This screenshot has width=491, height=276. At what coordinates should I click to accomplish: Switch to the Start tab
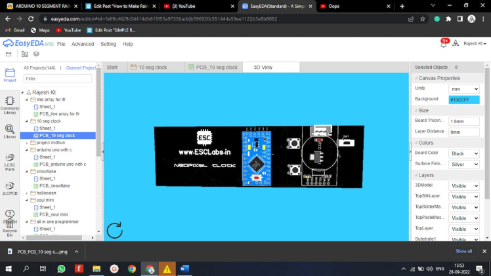(112, 68)
